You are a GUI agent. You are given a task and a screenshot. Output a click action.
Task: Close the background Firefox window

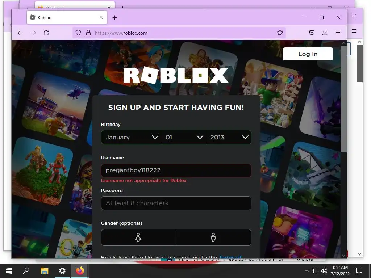(354, 16)
